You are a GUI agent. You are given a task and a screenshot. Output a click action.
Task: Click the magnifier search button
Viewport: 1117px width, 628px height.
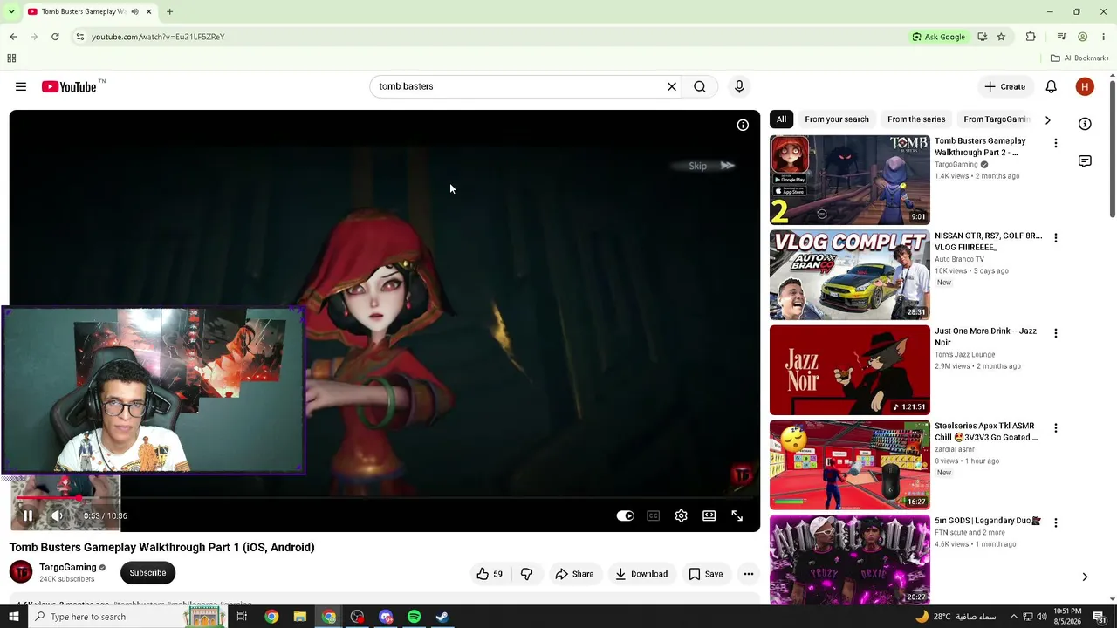(x=700, y=86)
